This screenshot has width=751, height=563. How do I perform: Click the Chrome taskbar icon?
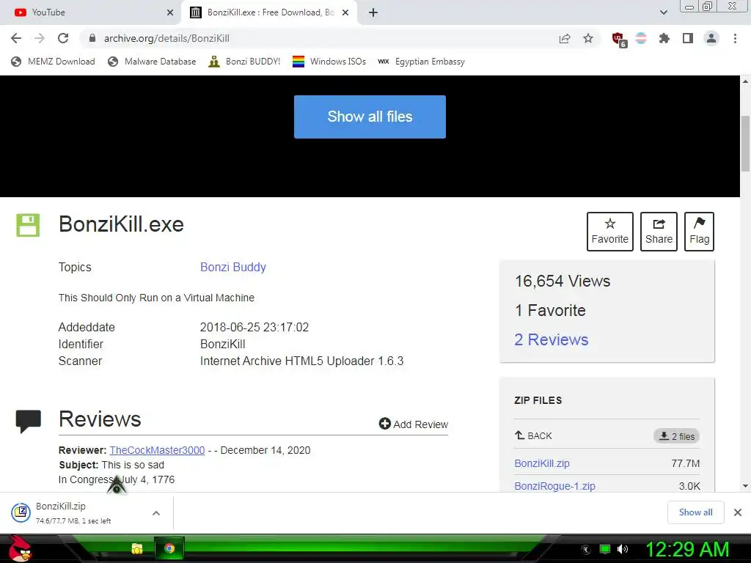point(169,548)
